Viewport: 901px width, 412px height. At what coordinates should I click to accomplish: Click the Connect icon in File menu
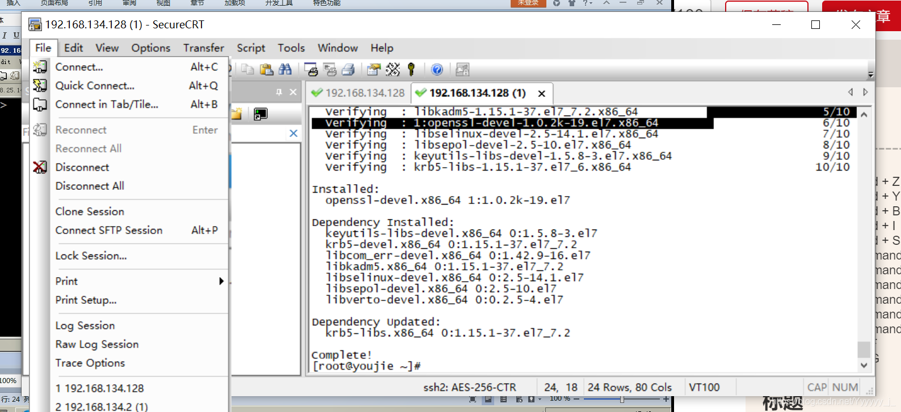[40, 67]
